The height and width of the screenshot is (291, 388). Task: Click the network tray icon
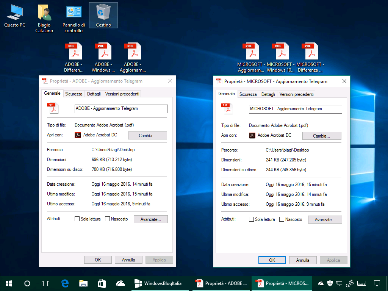pyautogui.click(x=339, y=283)
